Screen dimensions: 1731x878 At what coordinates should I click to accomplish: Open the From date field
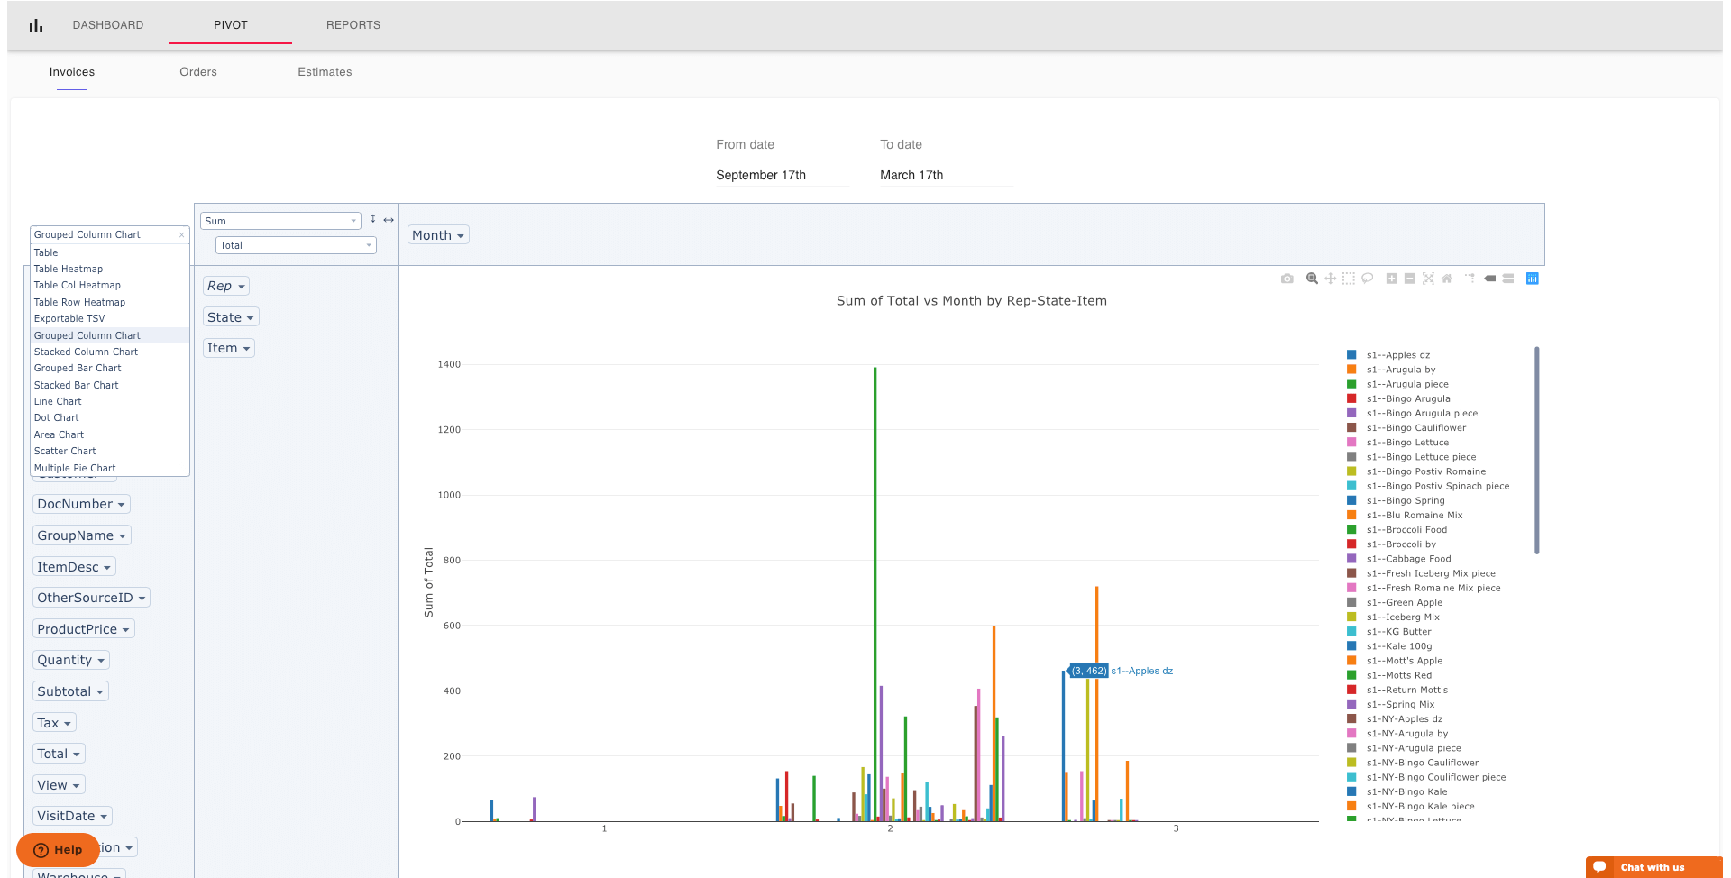783,175
